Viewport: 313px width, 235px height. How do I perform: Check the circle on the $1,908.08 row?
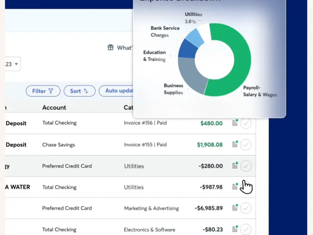pyautogui.click(x=246, y=145)
